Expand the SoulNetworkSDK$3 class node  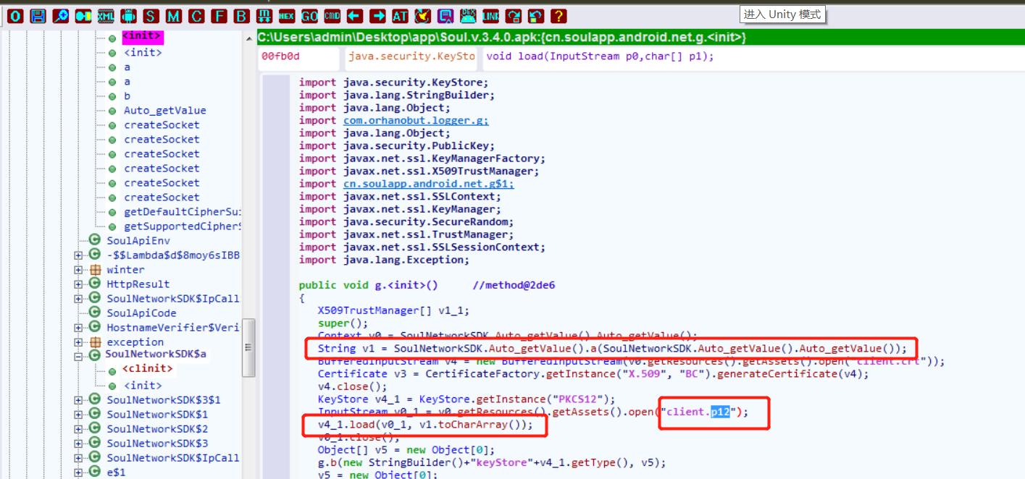point(79,444)
